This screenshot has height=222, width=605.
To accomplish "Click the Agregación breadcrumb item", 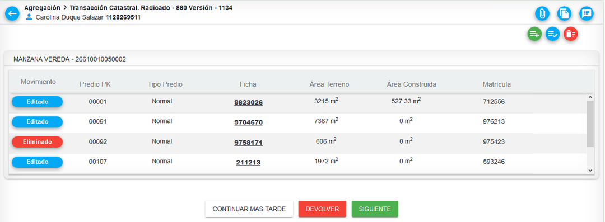I will [42, 8].
